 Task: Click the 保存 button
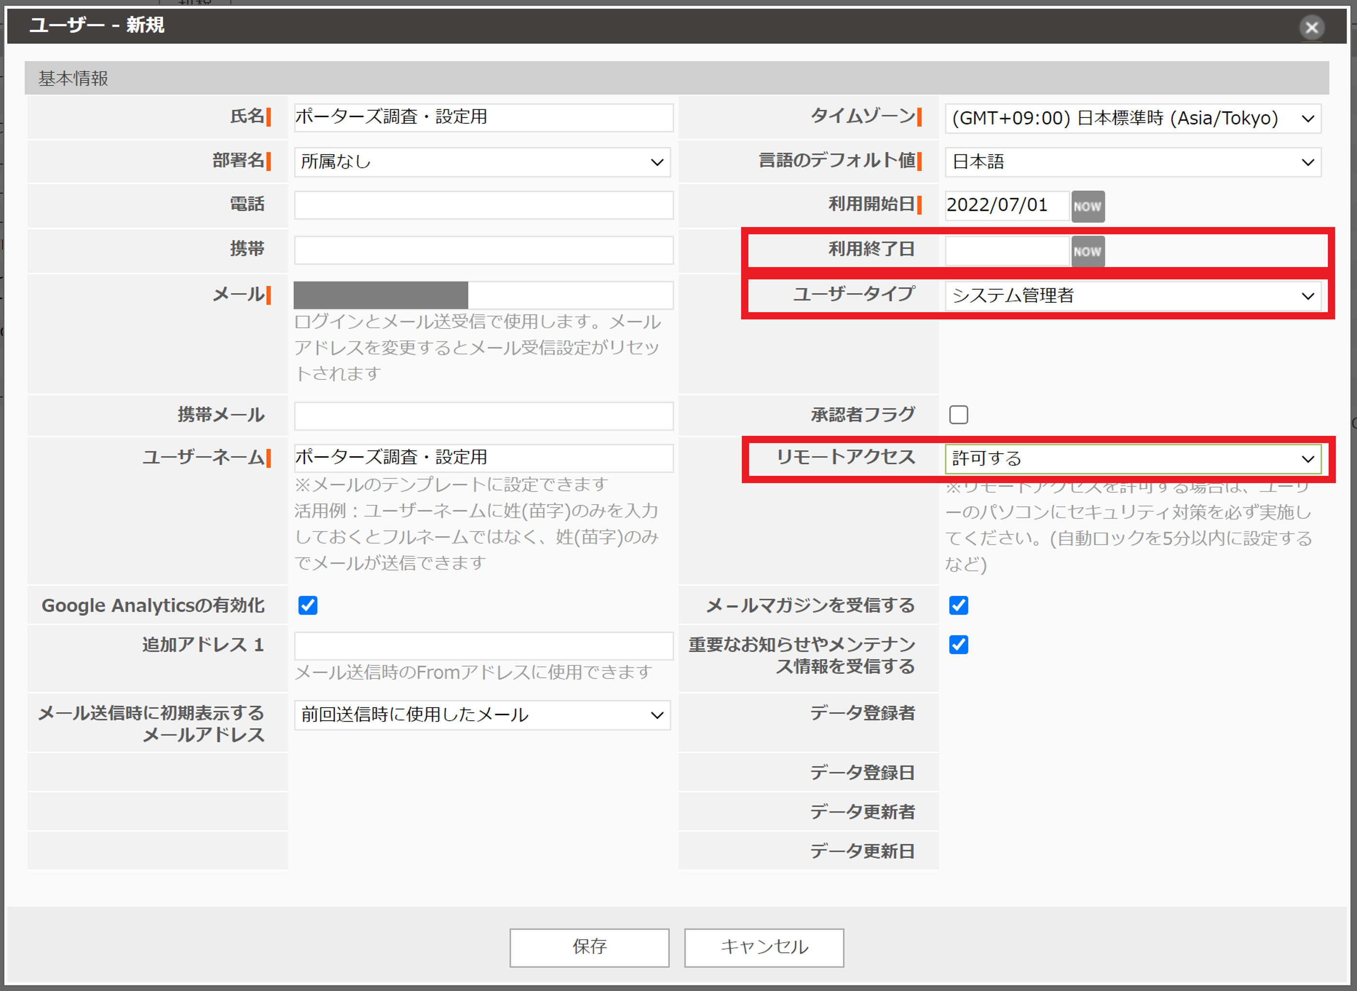[589, 948]
